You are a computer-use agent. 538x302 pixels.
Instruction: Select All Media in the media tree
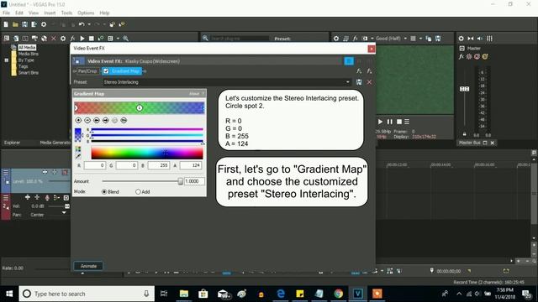coord(27,48)
